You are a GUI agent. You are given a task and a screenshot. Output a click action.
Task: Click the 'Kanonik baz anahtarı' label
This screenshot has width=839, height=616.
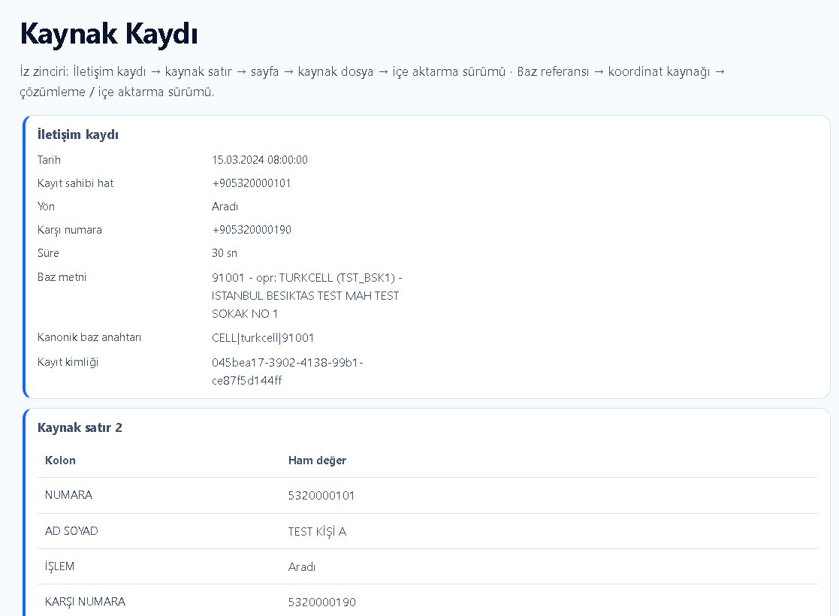(x=89, y=338)
